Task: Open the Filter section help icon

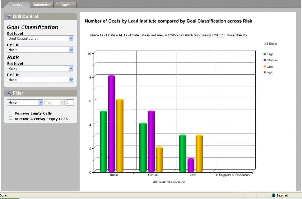Action: point(9,93)
